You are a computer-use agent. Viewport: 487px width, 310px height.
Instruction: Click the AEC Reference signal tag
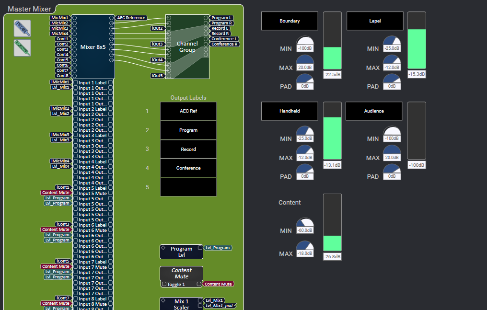(x=131, y=18)
